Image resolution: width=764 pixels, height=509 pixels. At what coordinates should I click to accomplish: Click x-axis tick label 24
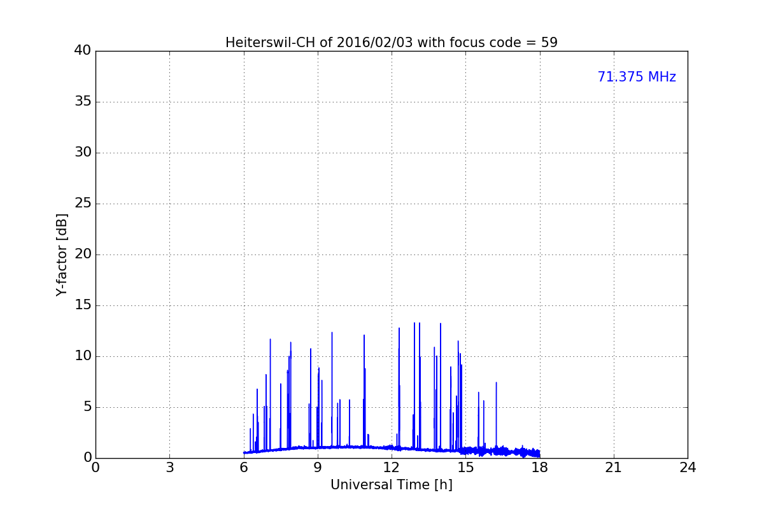(688, 468)
